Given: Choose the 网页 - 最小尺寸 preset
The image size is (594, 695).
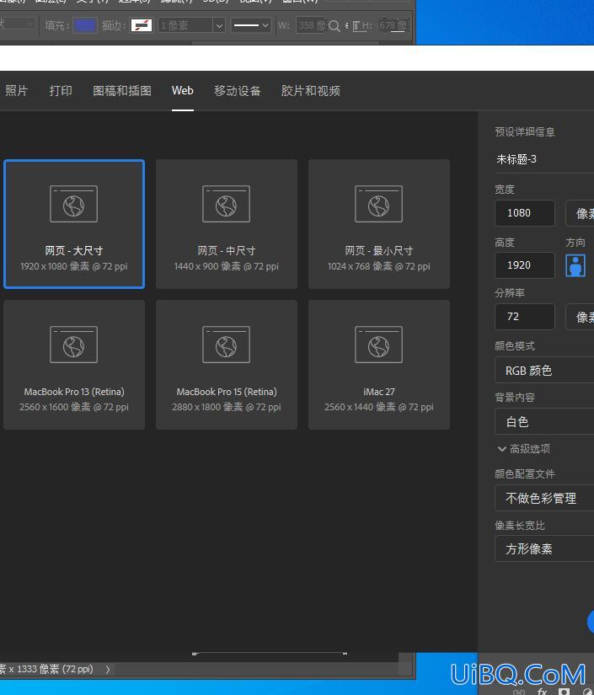Looking at the screenshot, I should point(379,224).
